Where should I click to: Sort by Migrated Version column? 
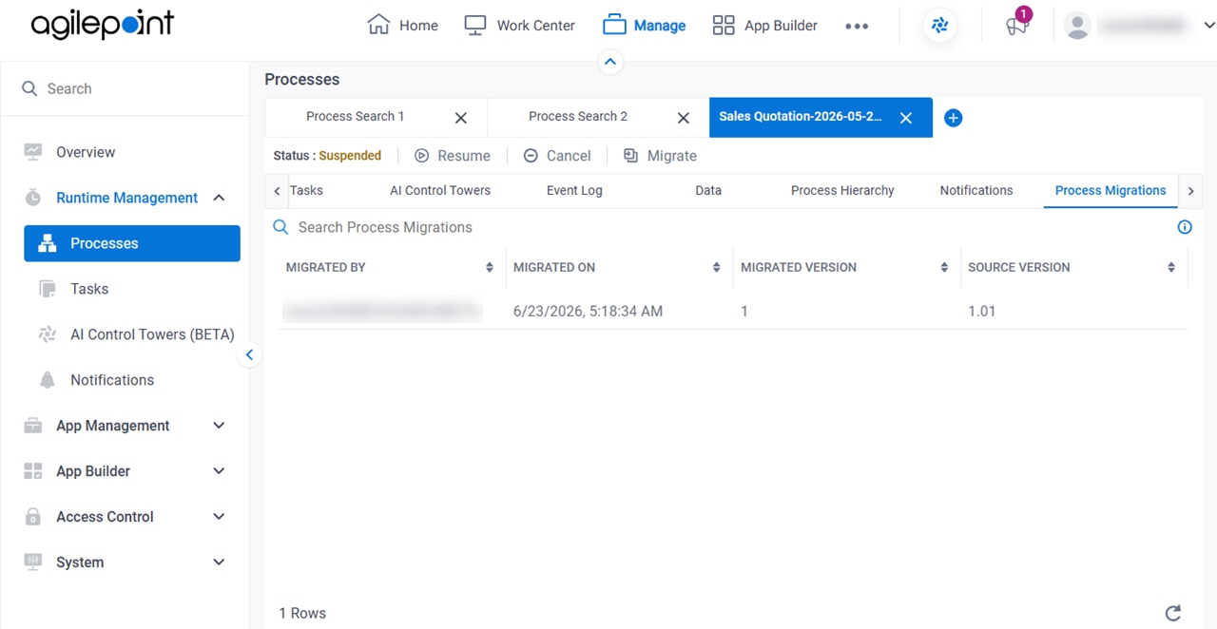(x=944, y=268)
